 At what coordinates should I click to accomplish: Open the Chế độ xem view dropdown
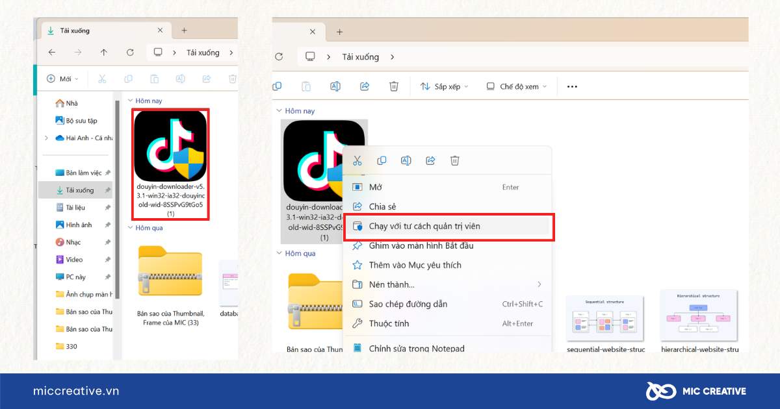pyautogui.click(x=517, y=86)
